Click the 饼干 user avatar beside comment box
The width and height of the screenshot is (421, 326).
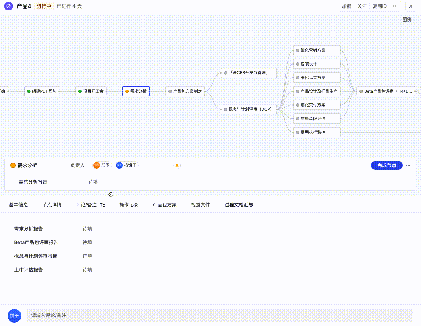click(x=14, y=315)
